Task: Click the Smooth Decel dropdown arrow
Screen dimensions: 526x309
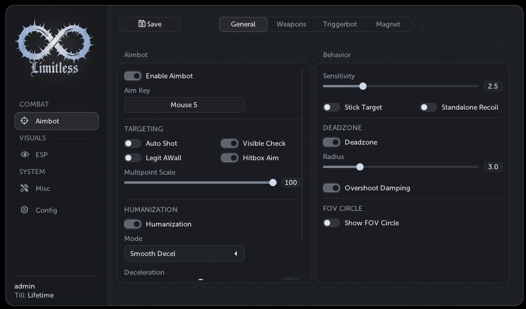Action: (x=236, y=254)
